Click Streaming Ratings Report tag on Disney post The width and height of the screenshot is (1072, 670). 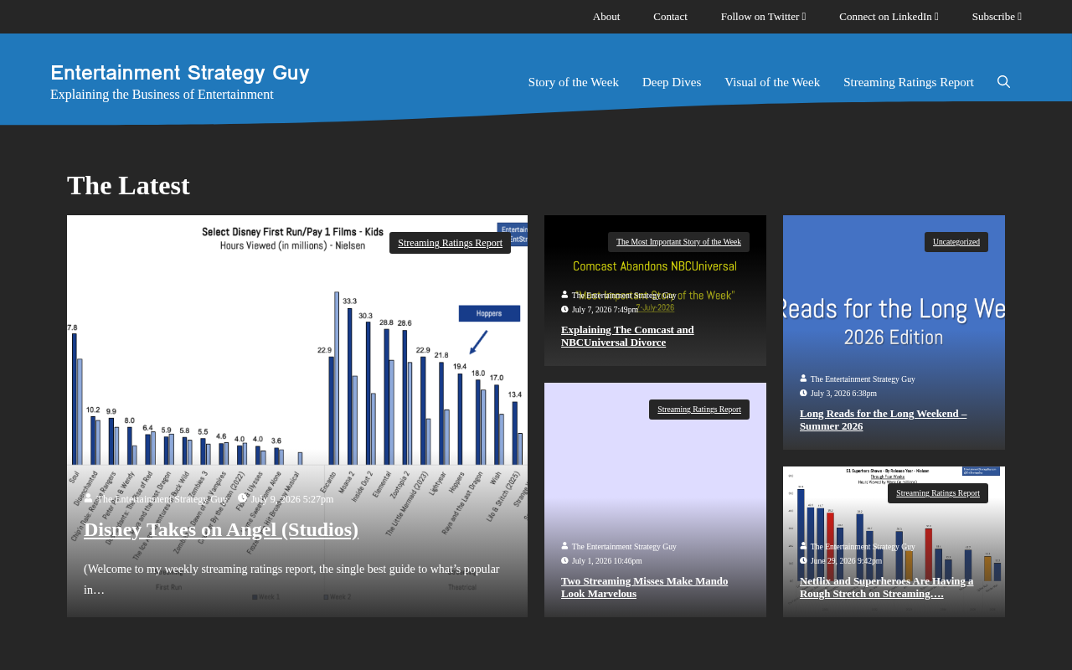[450, 243]
